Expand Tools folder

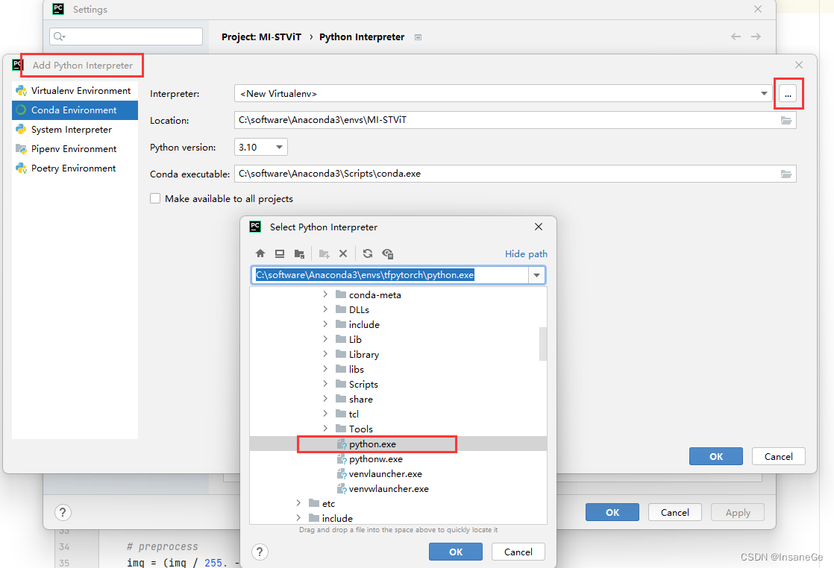pyautogui.click(x=325, y=429)
